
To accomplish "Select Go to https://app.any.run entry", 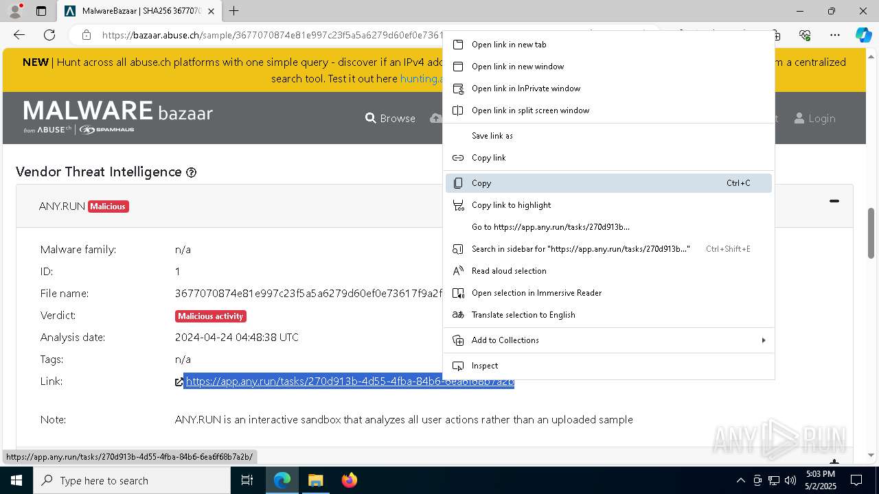I will coord(608,227).
